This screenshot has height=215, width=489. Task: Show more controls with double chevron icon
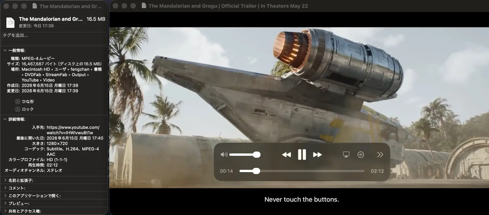click(380, 155)
